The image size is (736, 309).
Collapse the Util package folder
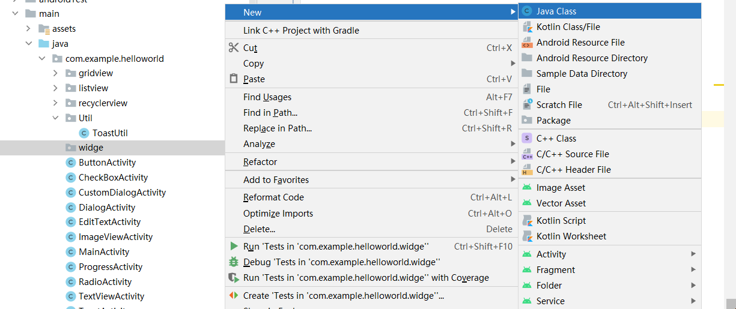[x=55, y=118]
